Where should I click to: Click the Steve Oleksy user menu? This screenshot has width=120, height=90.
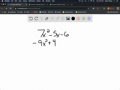[108, 1]
